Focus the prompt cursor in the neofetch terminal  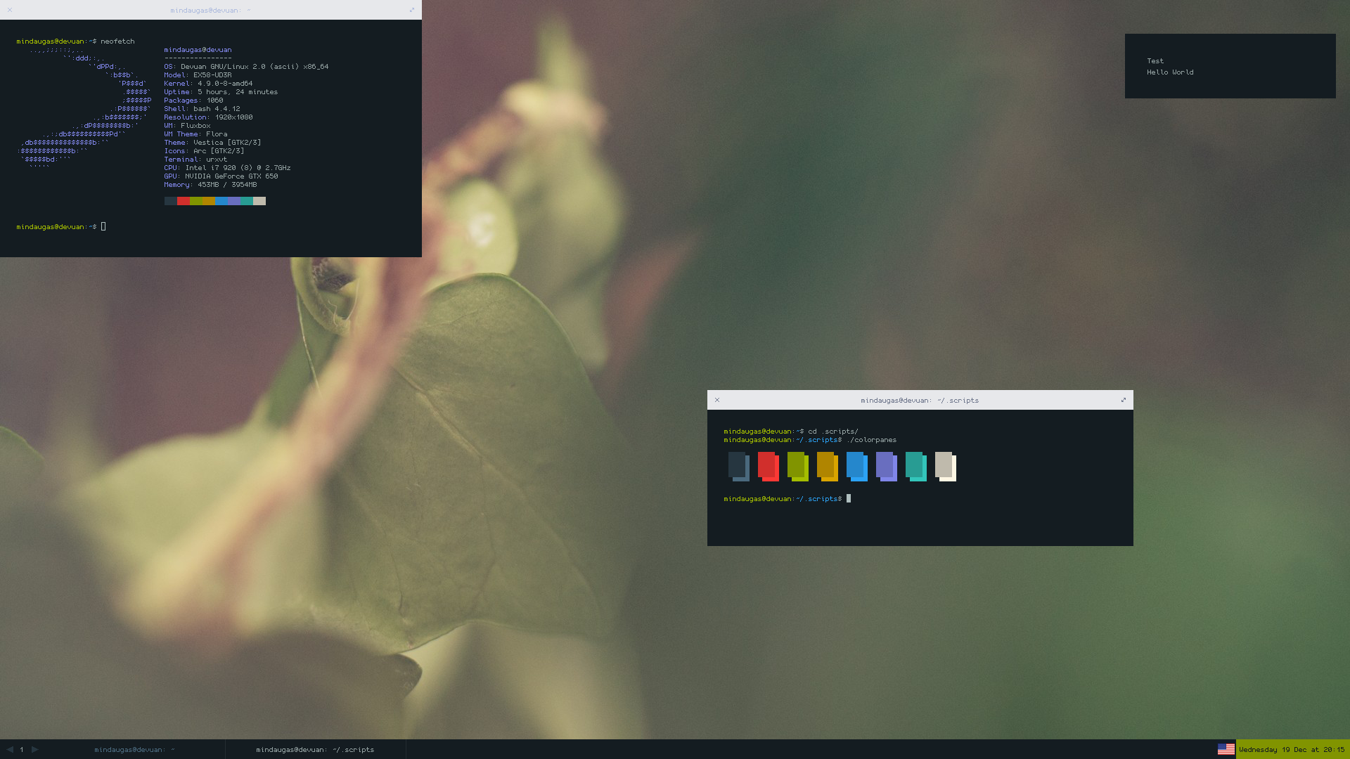pos(103,226)
